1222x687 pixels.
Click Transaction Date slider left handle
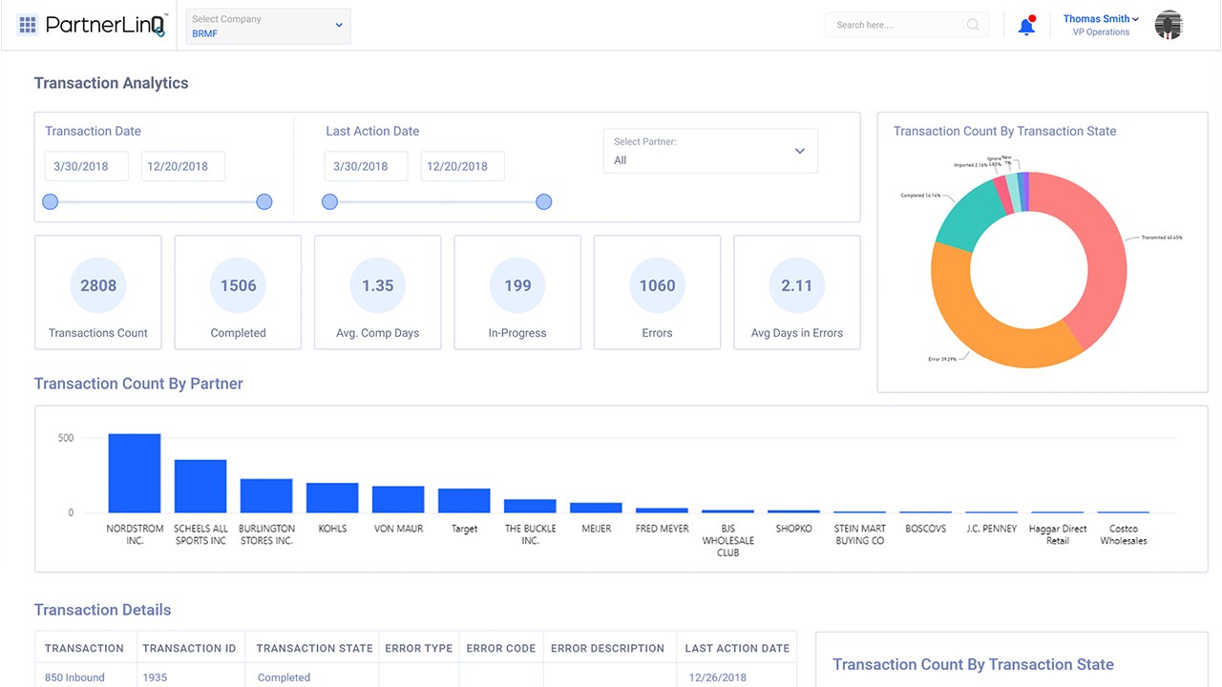click(x=51, y=201)
